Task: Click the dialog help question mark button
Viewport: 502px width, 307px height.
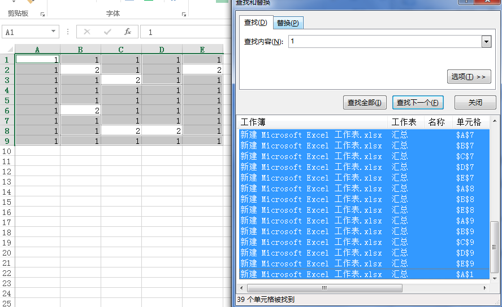Action: (x=466, y=2)
